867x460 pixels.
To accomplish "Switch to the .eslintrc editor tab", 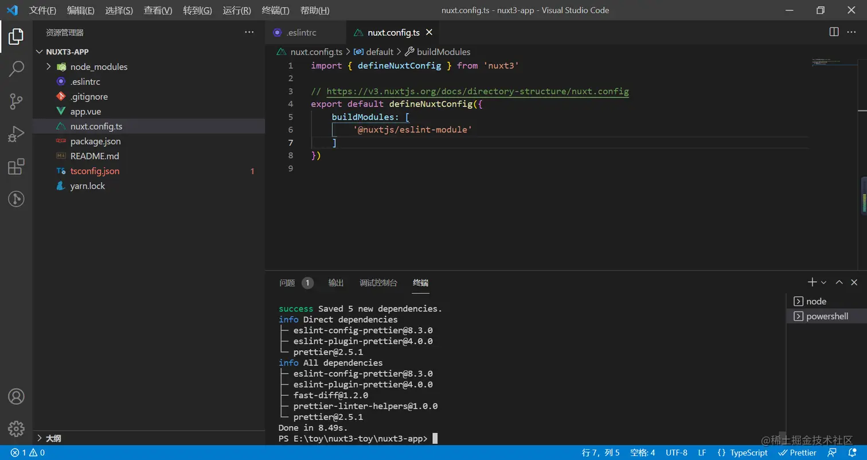I will [x=306, y=33].
